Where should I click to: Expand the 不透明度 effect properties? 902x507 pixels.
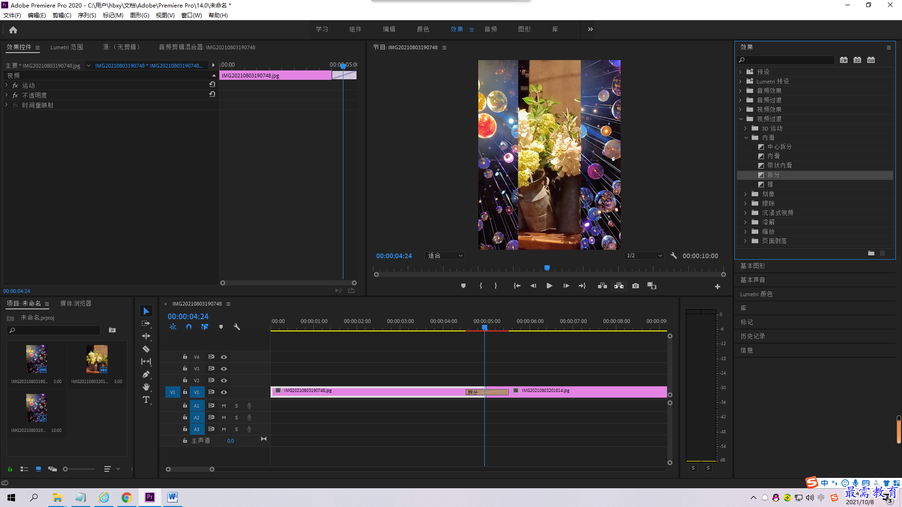[x=7, y=95]
